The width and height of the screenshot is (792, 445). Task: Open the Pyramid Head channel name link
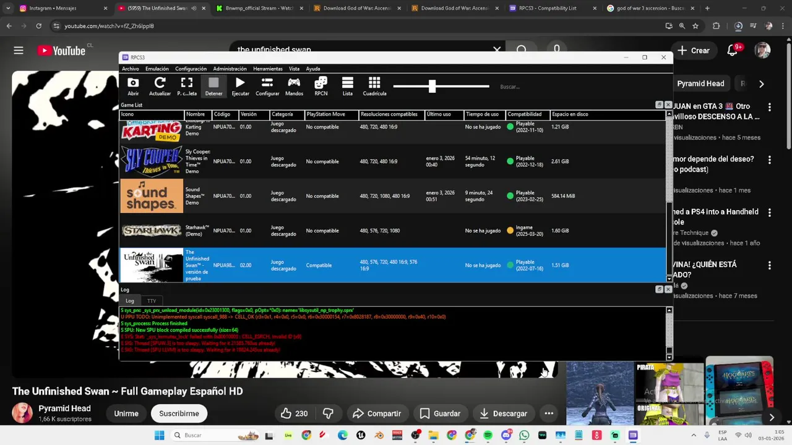pyautogui.click(x=64, y=409)
